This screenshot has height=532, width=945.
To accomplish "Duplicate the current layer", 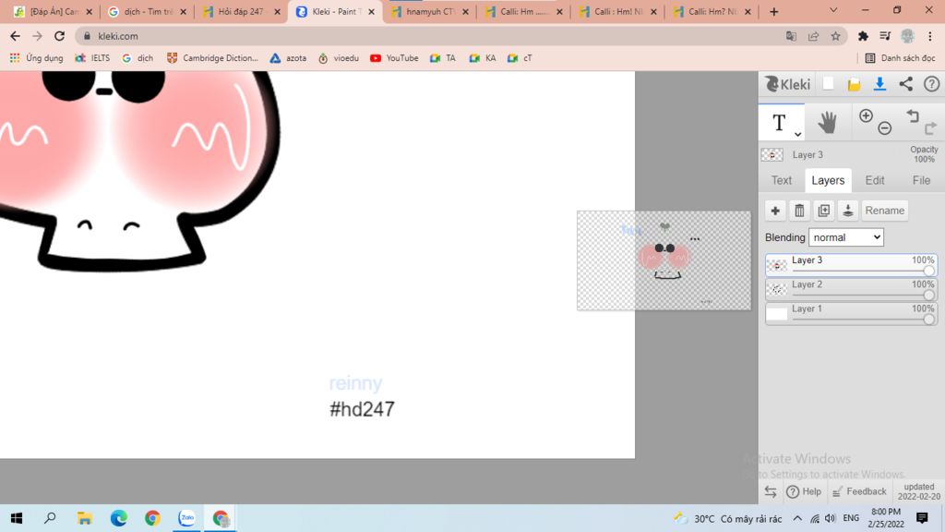I will [x=823, y=211].
